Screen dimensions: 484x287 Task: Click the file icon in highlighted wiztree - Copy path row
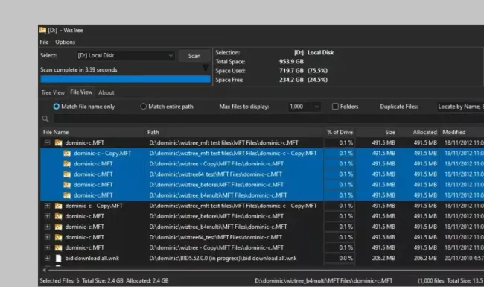67,164
